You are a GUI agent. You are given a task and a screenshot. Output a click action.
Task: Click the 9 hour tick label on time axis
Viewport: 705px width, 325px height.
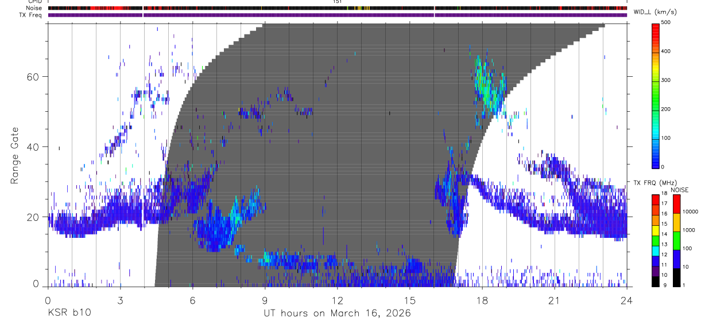[x=265, y=300]
